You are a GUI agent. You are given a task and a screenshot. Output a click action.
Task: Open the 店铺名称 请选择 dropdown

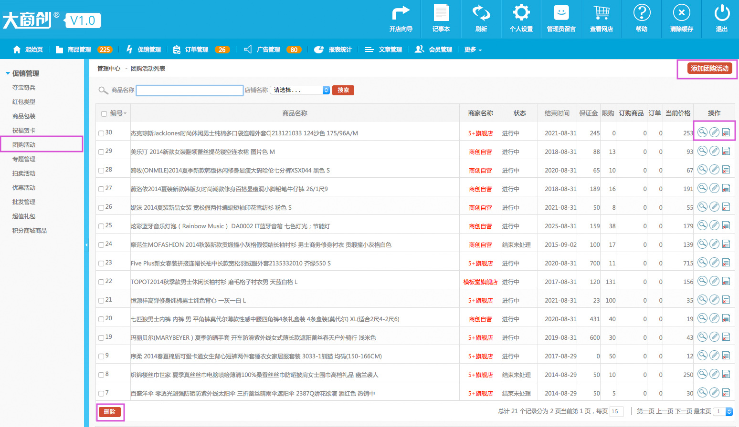300,90
